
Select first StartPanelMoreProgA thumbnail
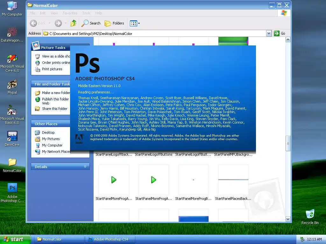(114, 180)
